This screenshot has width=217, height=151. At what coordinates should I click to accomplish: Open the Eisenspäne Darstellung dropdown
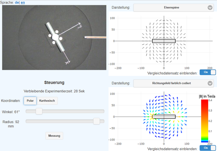tap(174, 8)
